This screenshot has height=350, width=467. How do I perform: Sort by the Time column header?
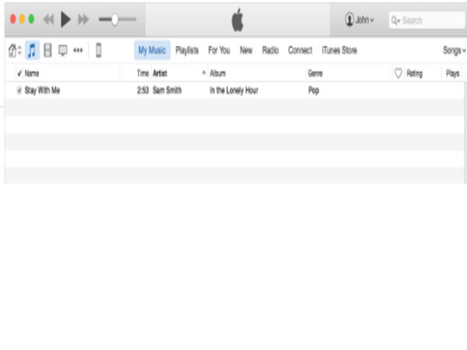(x=142, y=73)
